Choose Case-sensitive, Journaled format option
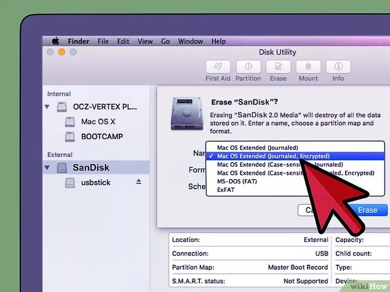The width and height of the screenshot is (390, 292). pyautogui.click(x=295, y=165)
